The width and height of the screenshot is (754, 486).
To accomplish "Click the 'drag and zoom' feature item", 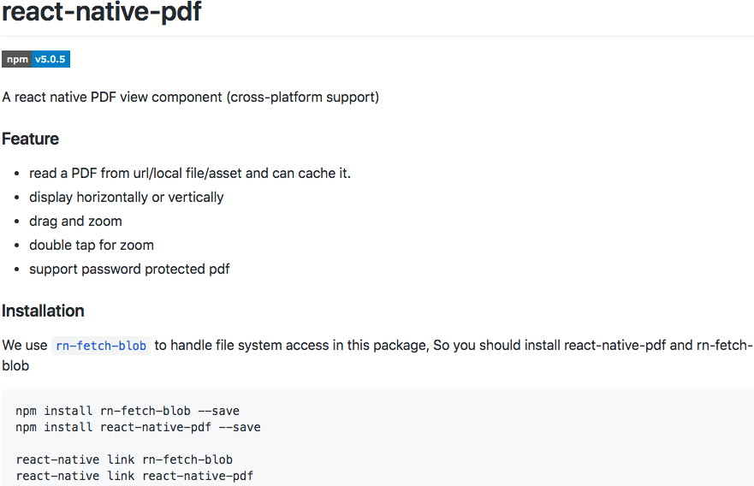I will [75, 221].
